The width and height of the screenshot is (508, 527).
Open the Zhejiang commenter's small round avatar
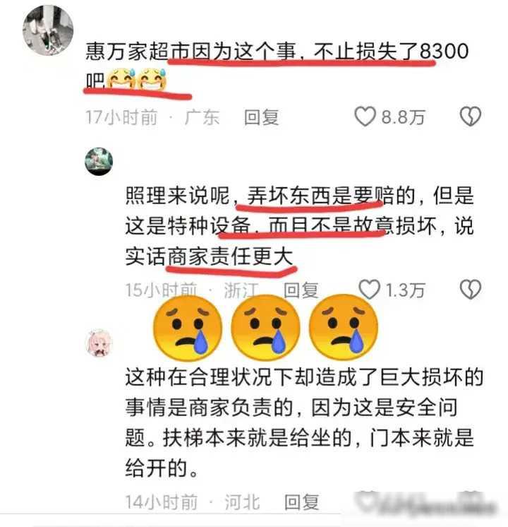pos(99,161)
